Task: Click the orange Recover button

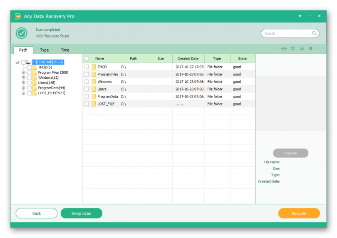Action: (x=299, y=213)
